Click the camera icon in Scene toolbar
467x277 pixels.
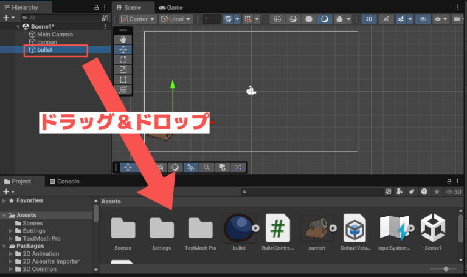[457, 19]
